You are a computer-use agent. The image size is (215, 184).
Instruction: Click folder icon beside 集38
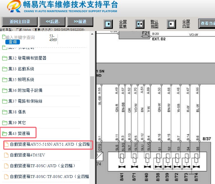[5, 112]
